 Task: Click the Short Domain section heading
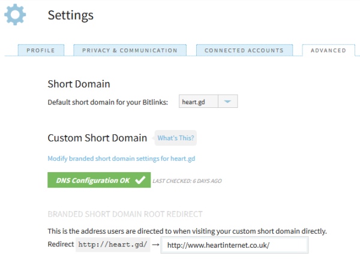(79, 84)
